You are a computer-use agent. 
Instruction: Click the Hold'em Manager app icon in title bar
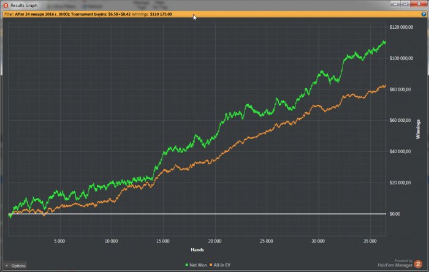point(5,5)
